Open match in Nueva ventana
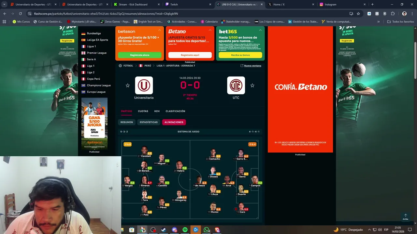The height and width of the screenshot is (234, 417). [x=251, y=66]
